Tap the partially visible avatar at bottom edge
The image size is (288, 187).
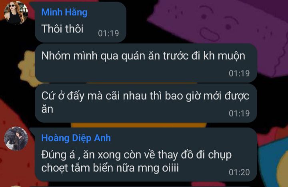[x=16, y=186]
